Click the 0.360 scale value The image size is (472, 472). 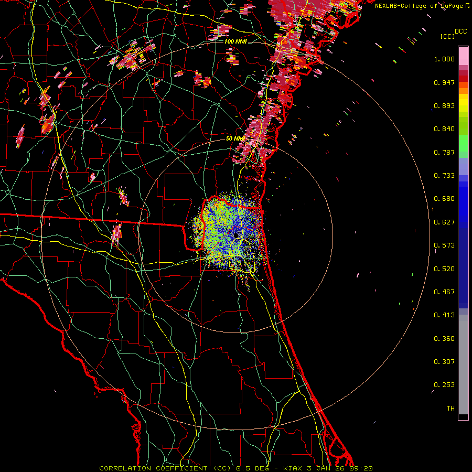[x=444, y=339]
